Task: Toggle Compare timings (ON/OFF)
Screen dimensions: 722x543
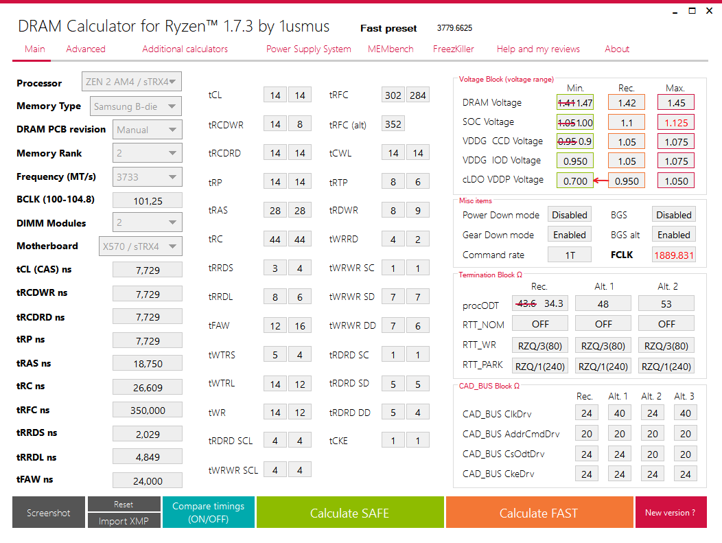Action: tap(209, 512)
